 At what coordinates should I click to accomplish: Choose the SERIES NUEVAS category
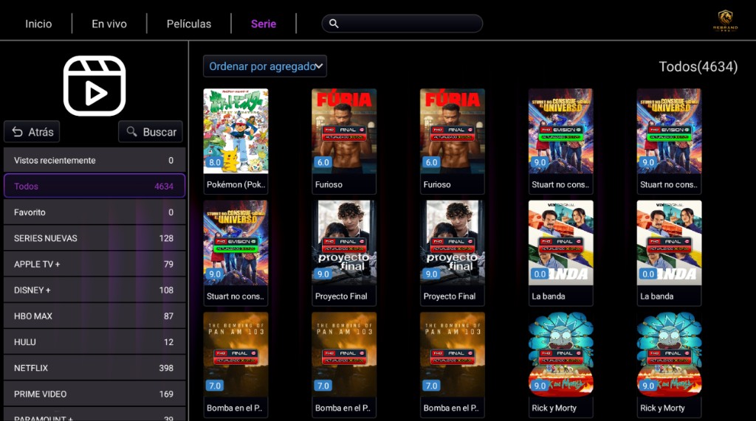(x=94, y=238)
